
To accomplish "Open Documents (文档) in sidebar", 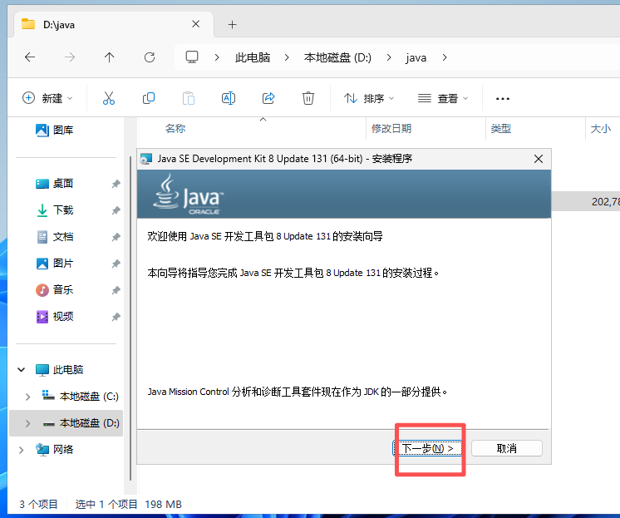I will (55, 237).
